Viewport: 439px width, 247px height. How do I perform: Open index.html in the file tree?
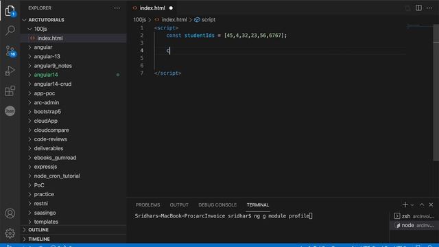[x=50, y=38]
